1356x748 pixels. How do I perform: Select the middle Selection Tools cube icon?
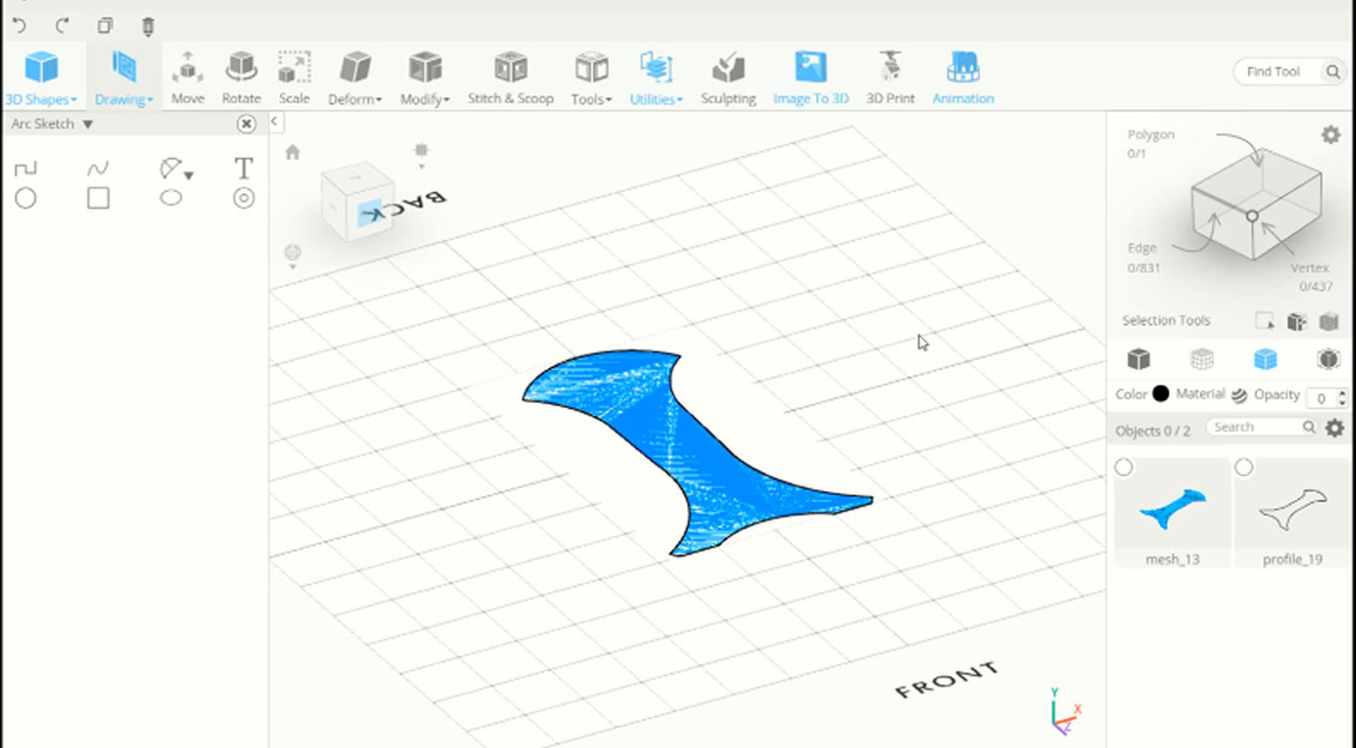[x=1297, y=321]
